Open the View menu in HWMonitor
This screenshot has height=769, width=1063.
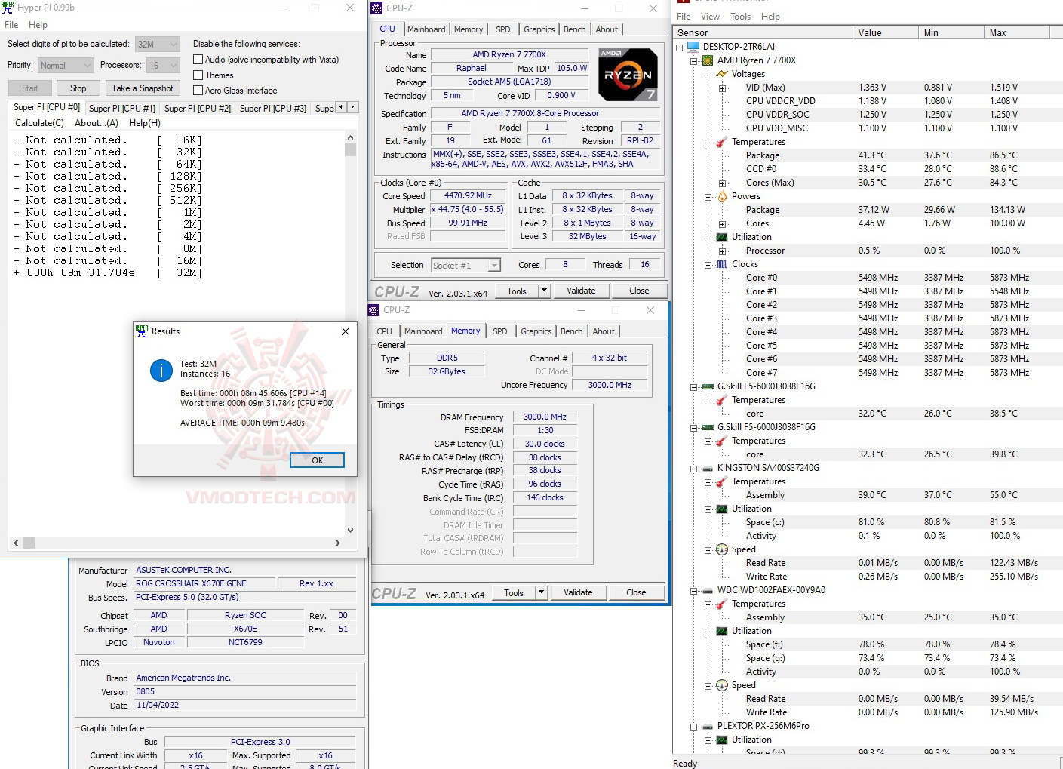click(710, 17)
